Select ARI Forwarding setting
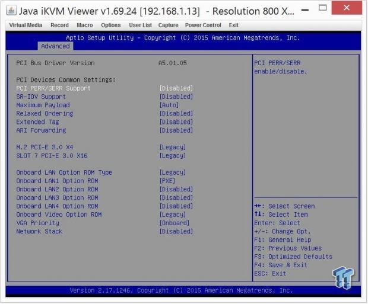368x304 pixels. pos(41,130)
